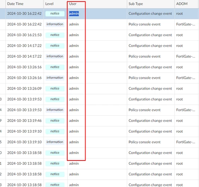Click Configuration change event at 13:26:09
The height and width of the screenshot is (187, 199).
(150, 88)
